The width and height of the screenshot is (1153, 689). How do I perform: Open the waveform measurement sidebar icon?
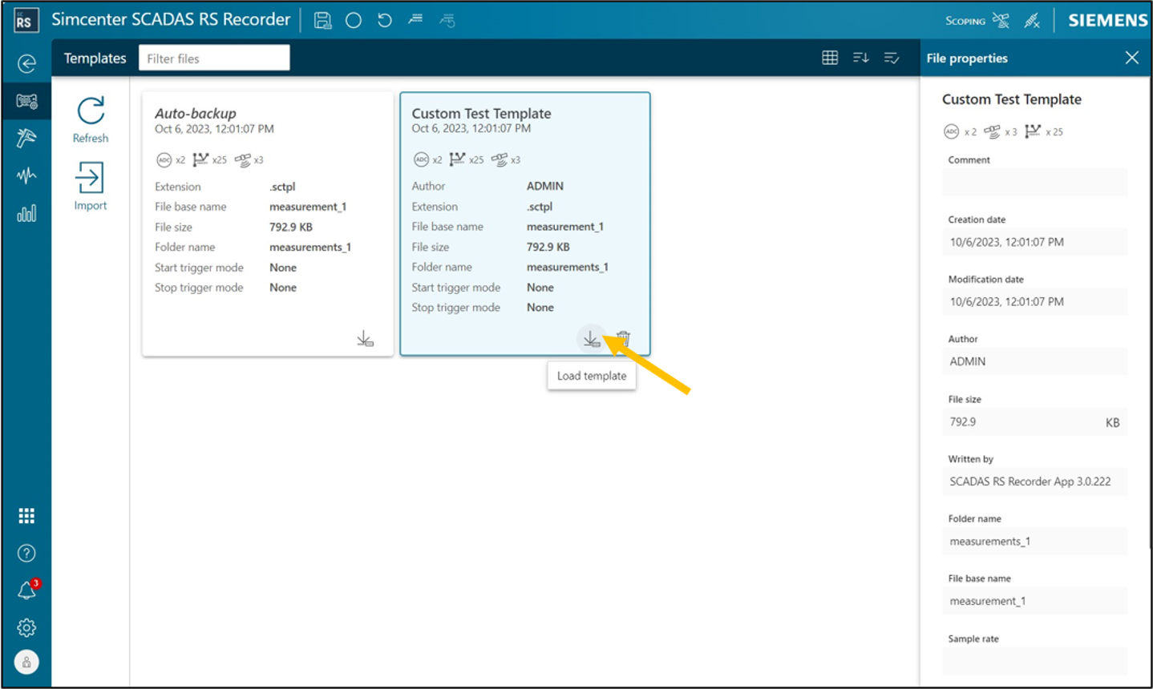click(x=26, y=175)
